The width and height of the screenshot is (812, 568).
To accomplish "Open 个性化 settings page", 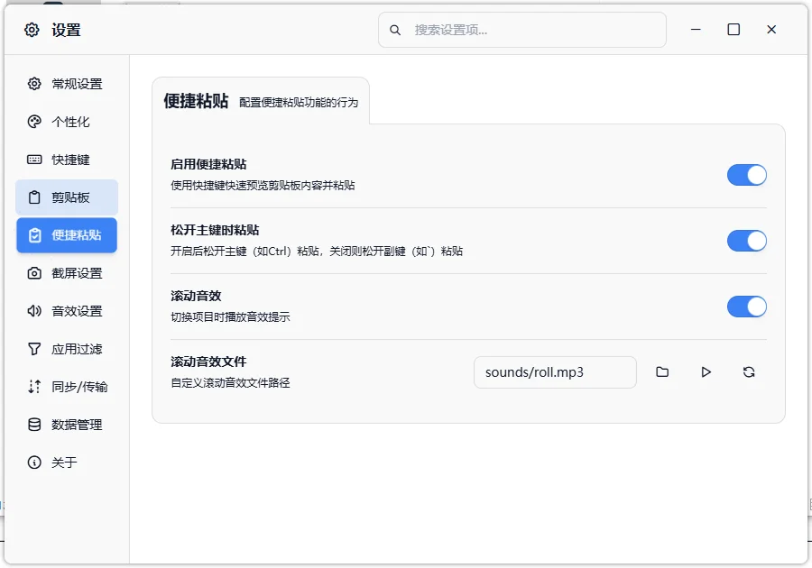I will [67, 122].
